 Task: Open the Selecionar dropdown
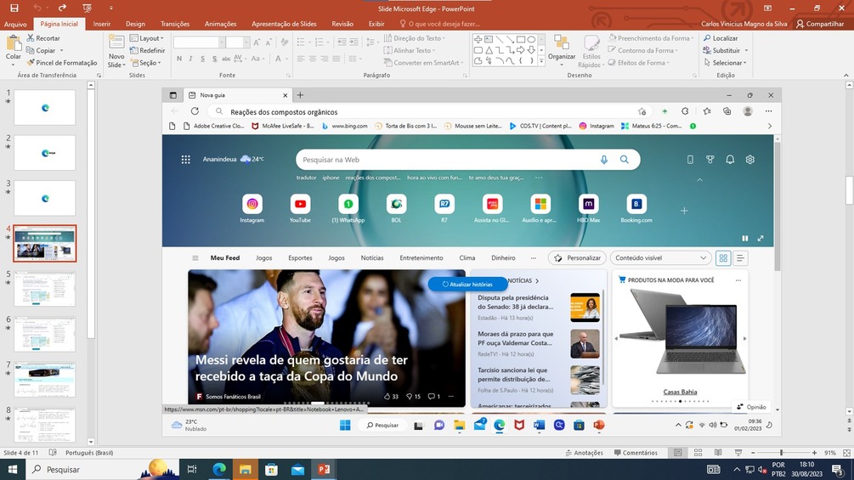(x=725, y=63)
